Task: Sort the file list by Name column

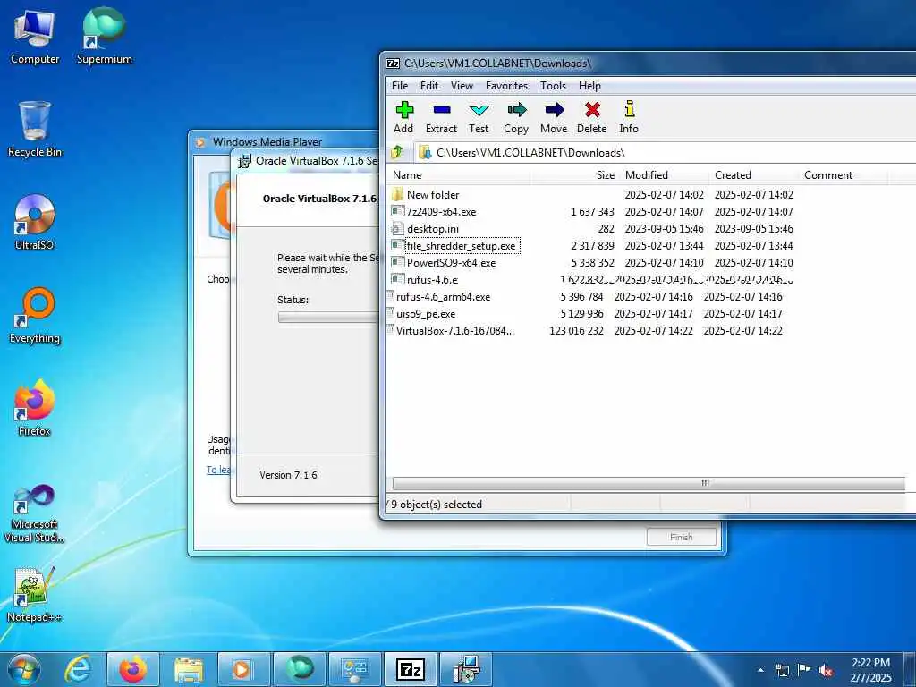Action: (458, 175)
